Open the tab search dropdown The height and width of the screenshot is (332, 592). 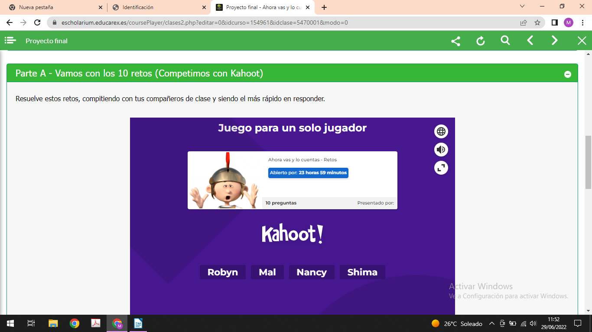tap(522, 6)
